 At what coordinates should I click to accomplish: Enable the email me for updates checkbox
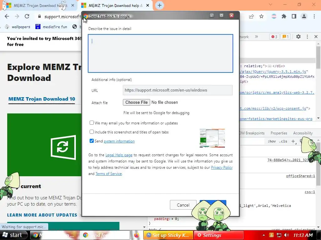pos(92,122)
